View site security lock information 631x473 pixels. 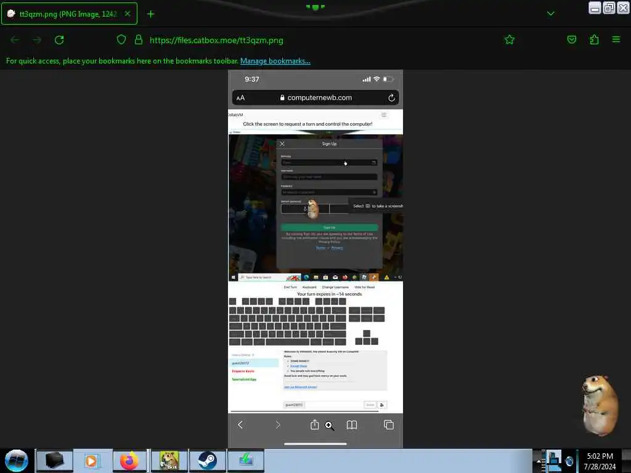pyautogui.click(x=139, y=40)
